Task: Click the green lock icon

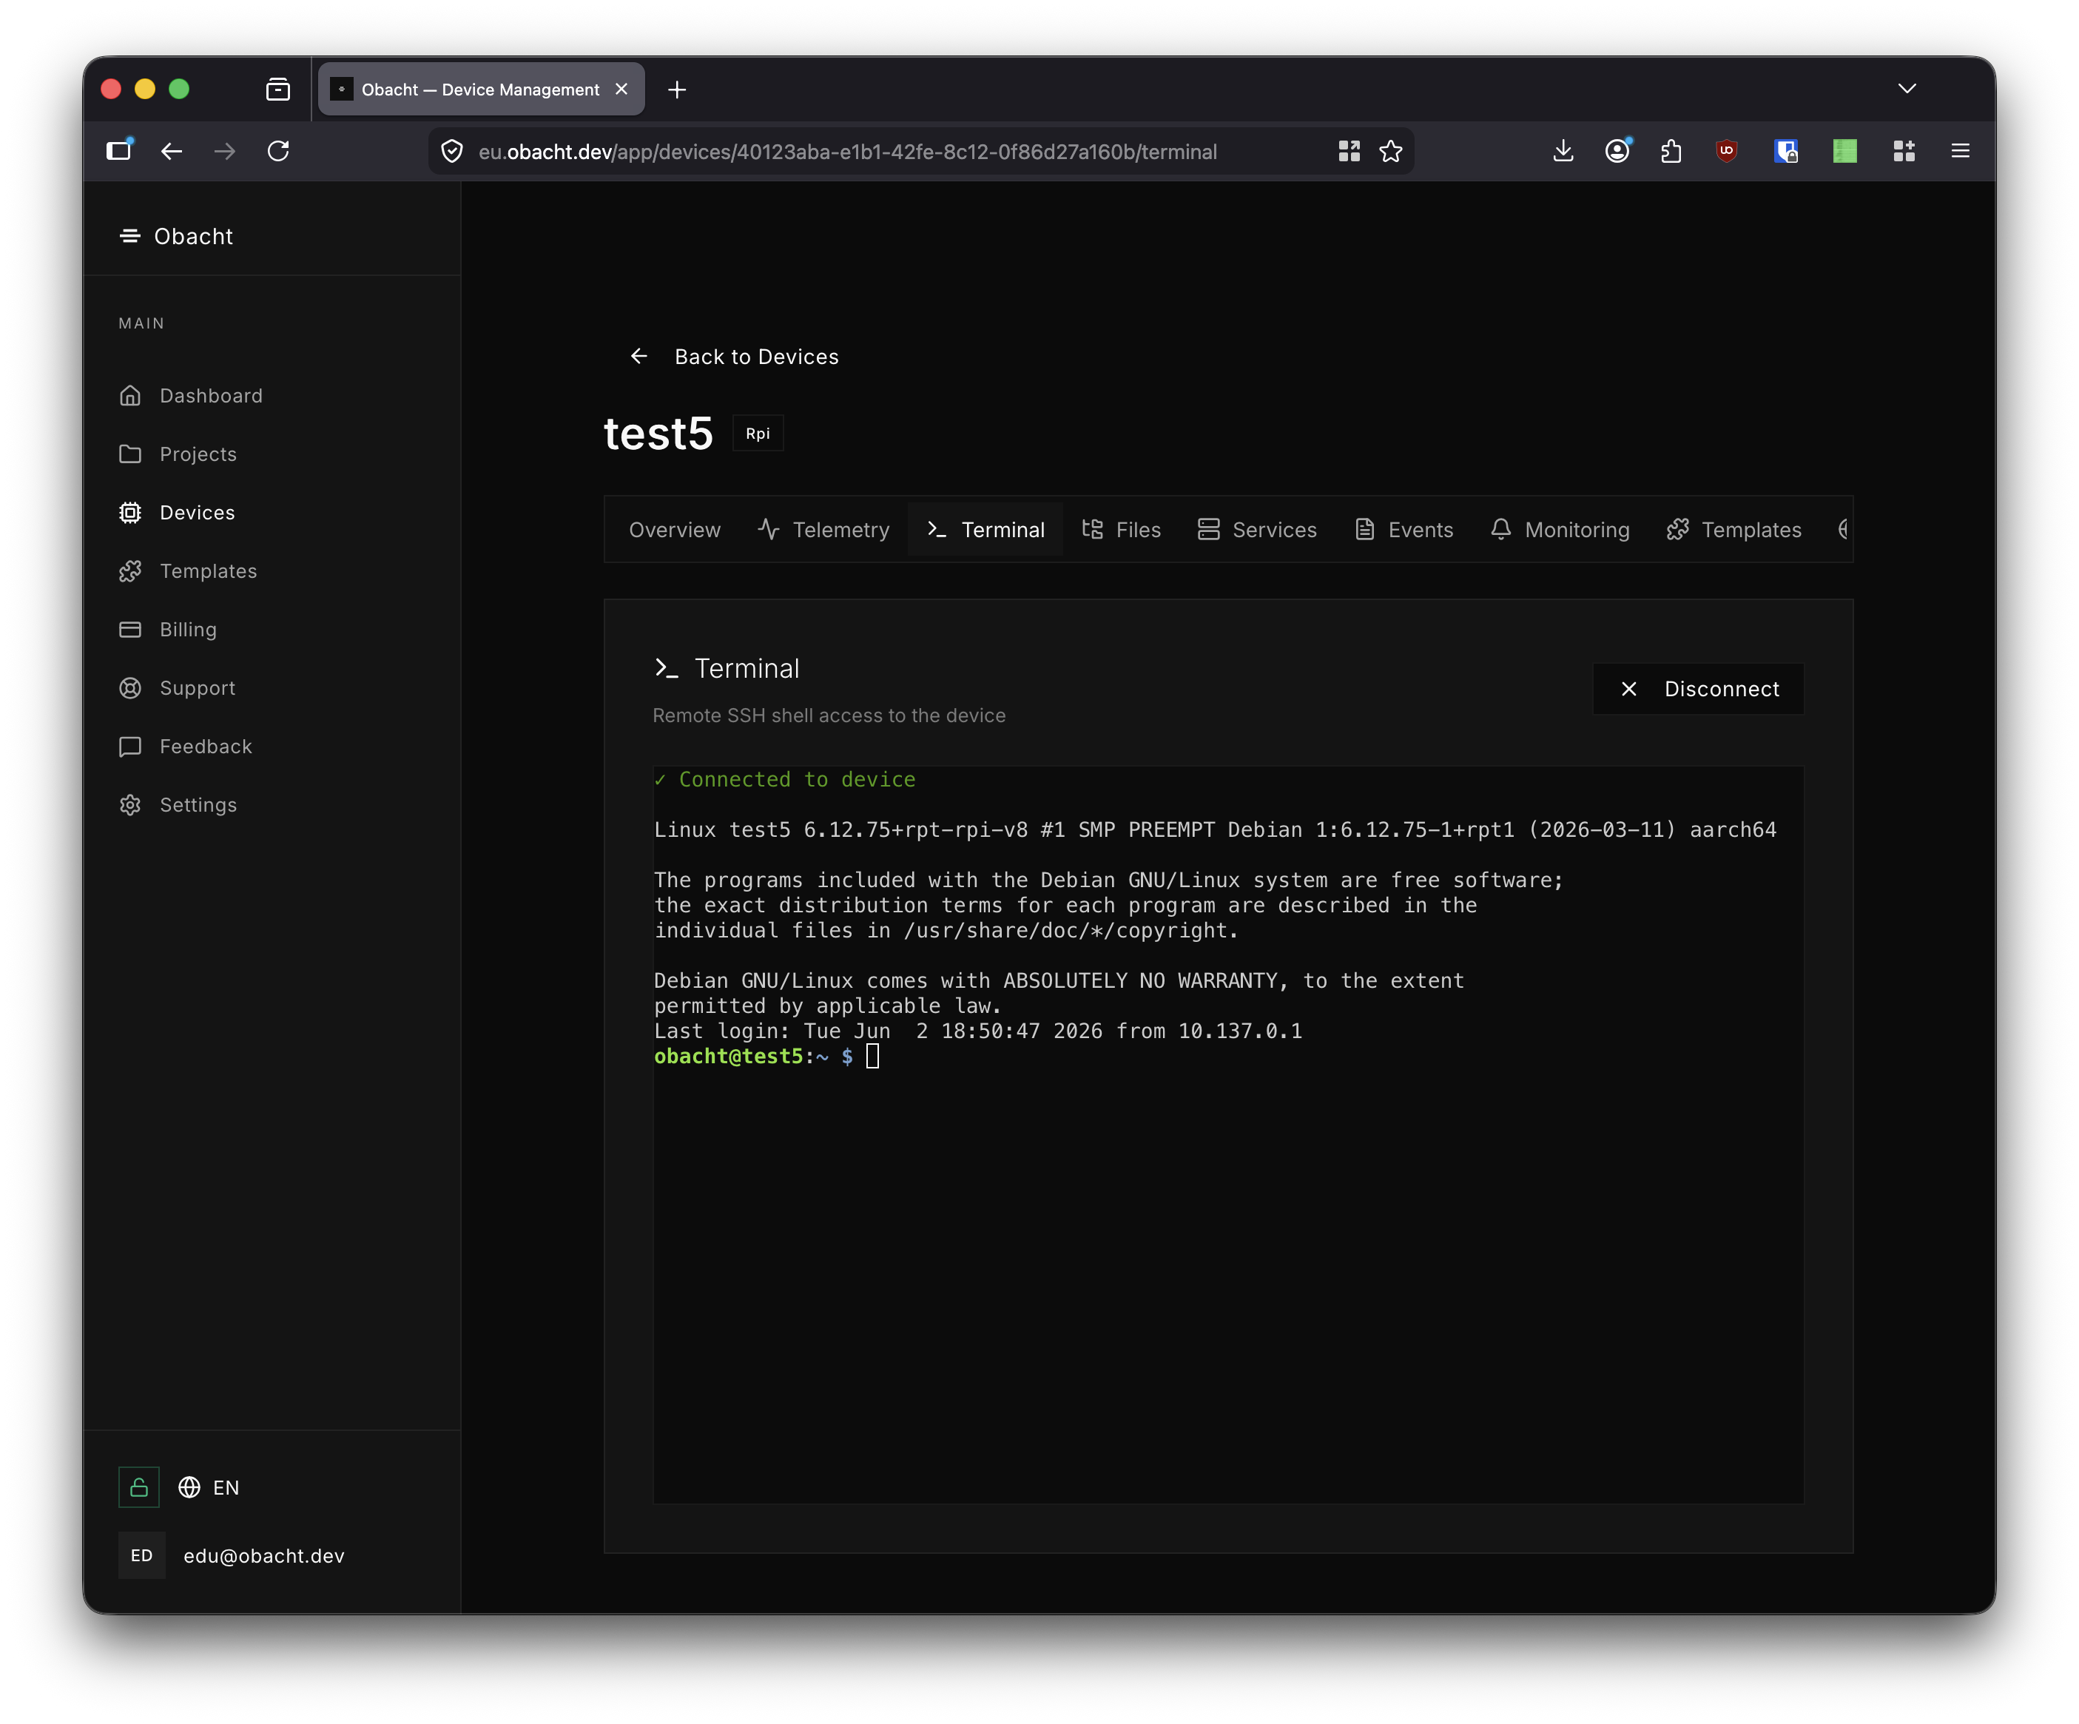Action: tap(138, 1486)
